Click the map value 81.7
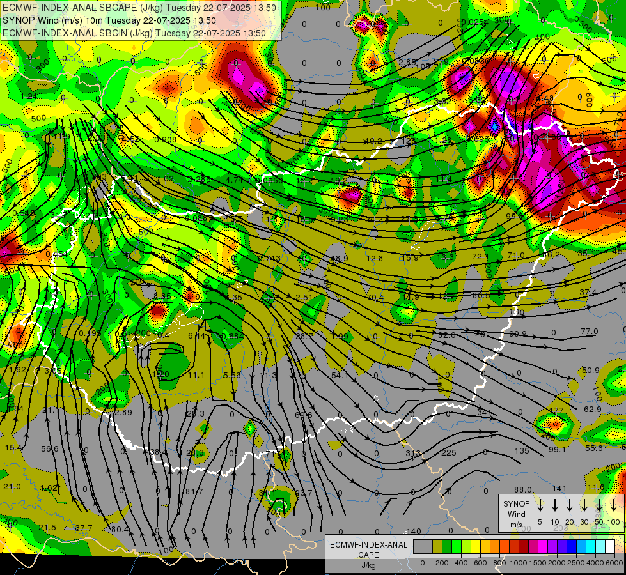The image size is (626, 575). click(194, 491)
